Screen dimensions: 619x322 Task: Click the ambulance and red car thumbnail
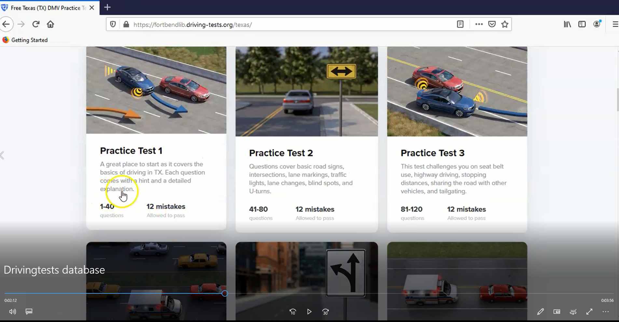tap(457, 281)
